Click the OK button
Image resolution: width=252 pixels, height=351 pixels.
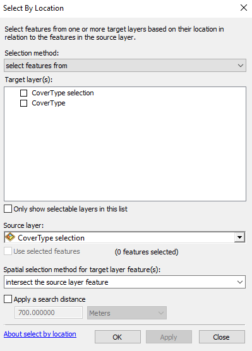tap(117, 337)
